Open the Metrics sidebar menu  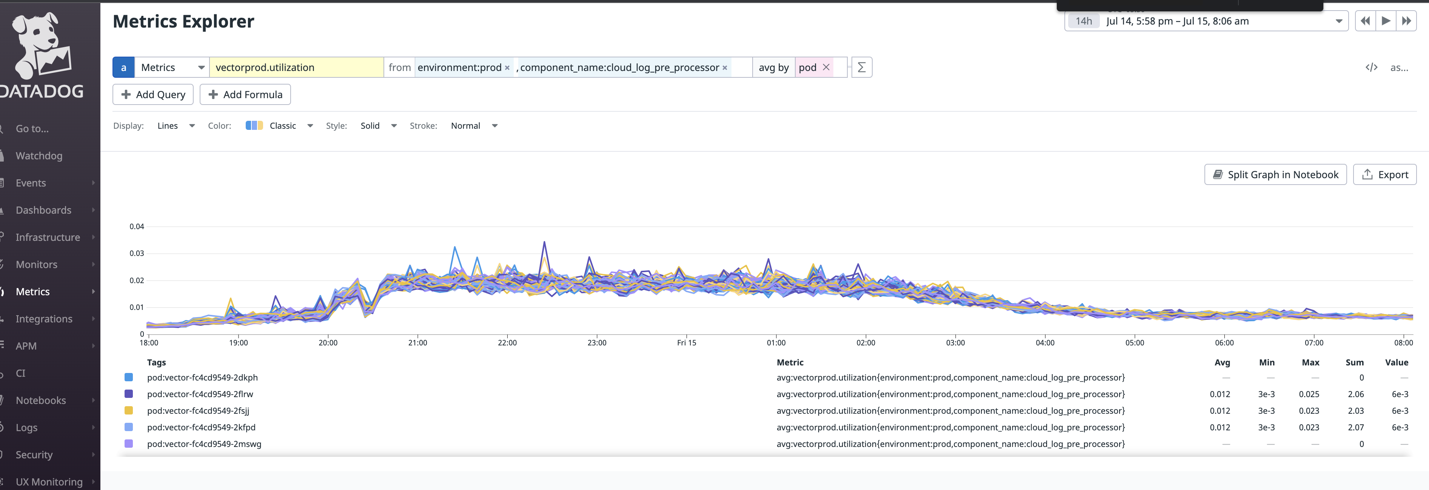[x=50, y=292]
